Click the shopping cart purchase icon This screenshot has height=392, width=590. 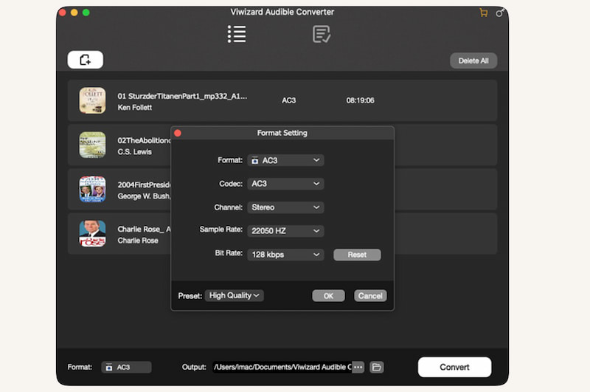[x=484, y=13]
